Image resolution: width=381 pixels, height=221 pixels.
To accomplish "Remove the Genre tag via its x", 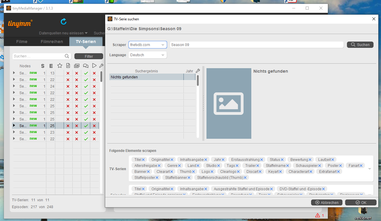I will pyautogui.click(x=179, y=166).
